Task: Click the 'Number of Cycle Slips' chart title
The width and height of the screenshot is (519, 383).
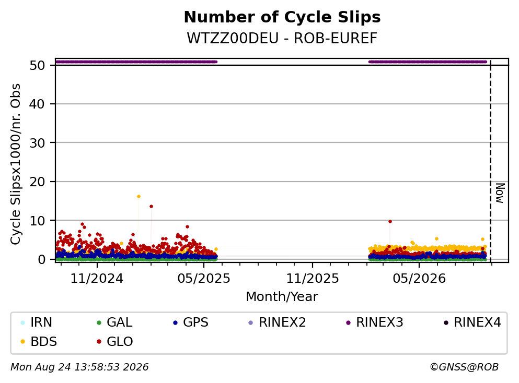Action: tap(282, 17)
